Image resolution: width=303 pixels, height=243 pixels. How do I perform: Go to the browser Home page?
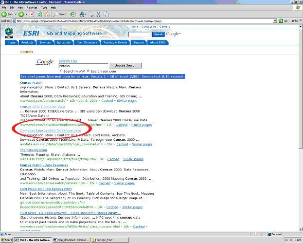(47, 14)
